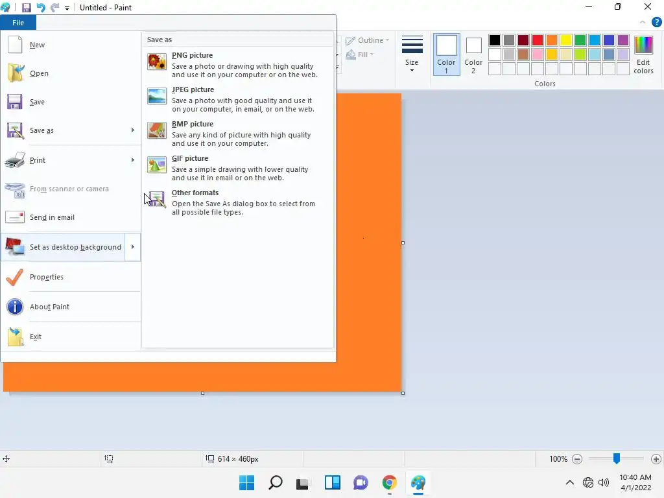
Task: Open the Fill dropdown
Action: pyautogui.click(x=360, y=54)
